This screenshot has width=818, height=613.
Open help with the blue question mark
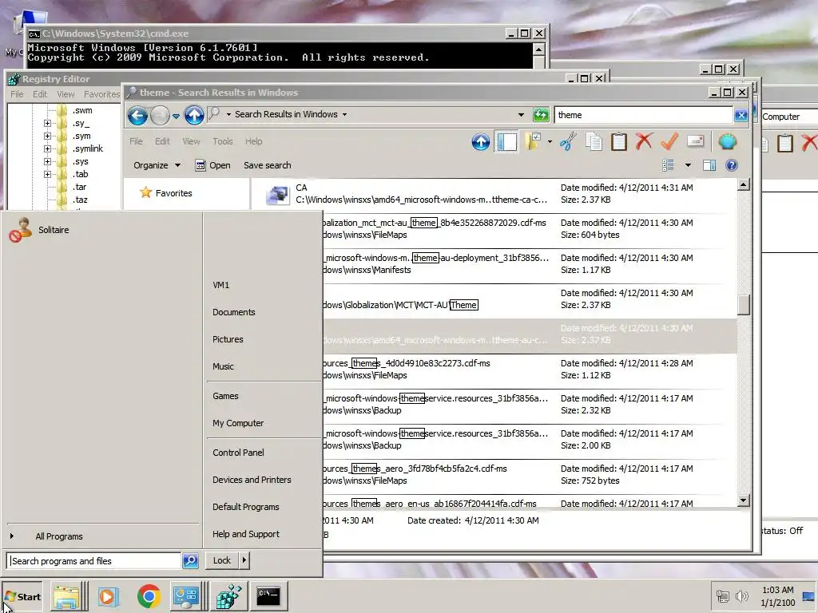point(732,165)
